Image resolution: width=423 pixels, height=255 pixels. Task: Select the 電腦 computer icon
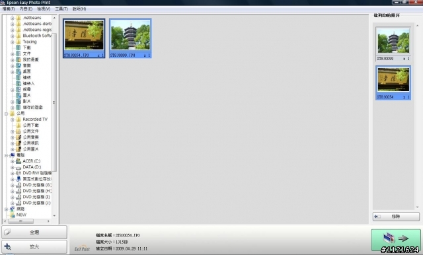[x=13, y=155]
